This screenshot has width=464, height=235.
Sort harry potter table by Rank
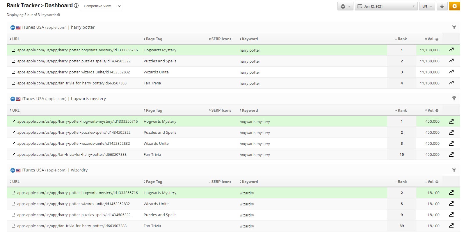click(x=401, y=39)
